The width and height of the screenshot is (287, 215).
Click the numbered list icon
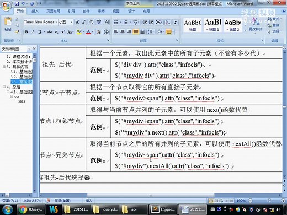click(x=126, y=22)
